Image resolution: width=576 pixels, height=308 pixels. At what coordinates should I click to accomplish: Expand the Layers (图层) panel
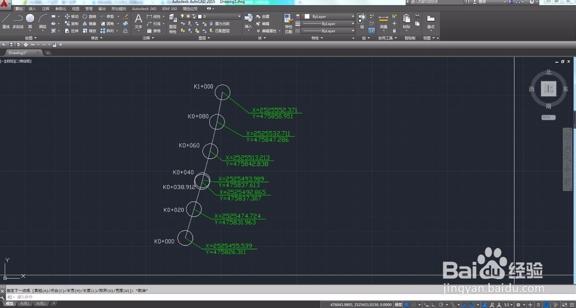(x=204, y=38)
